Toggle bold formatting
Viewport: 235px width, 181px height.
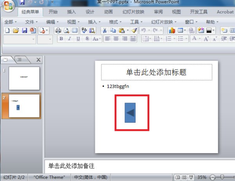click(x=61, y=39)
